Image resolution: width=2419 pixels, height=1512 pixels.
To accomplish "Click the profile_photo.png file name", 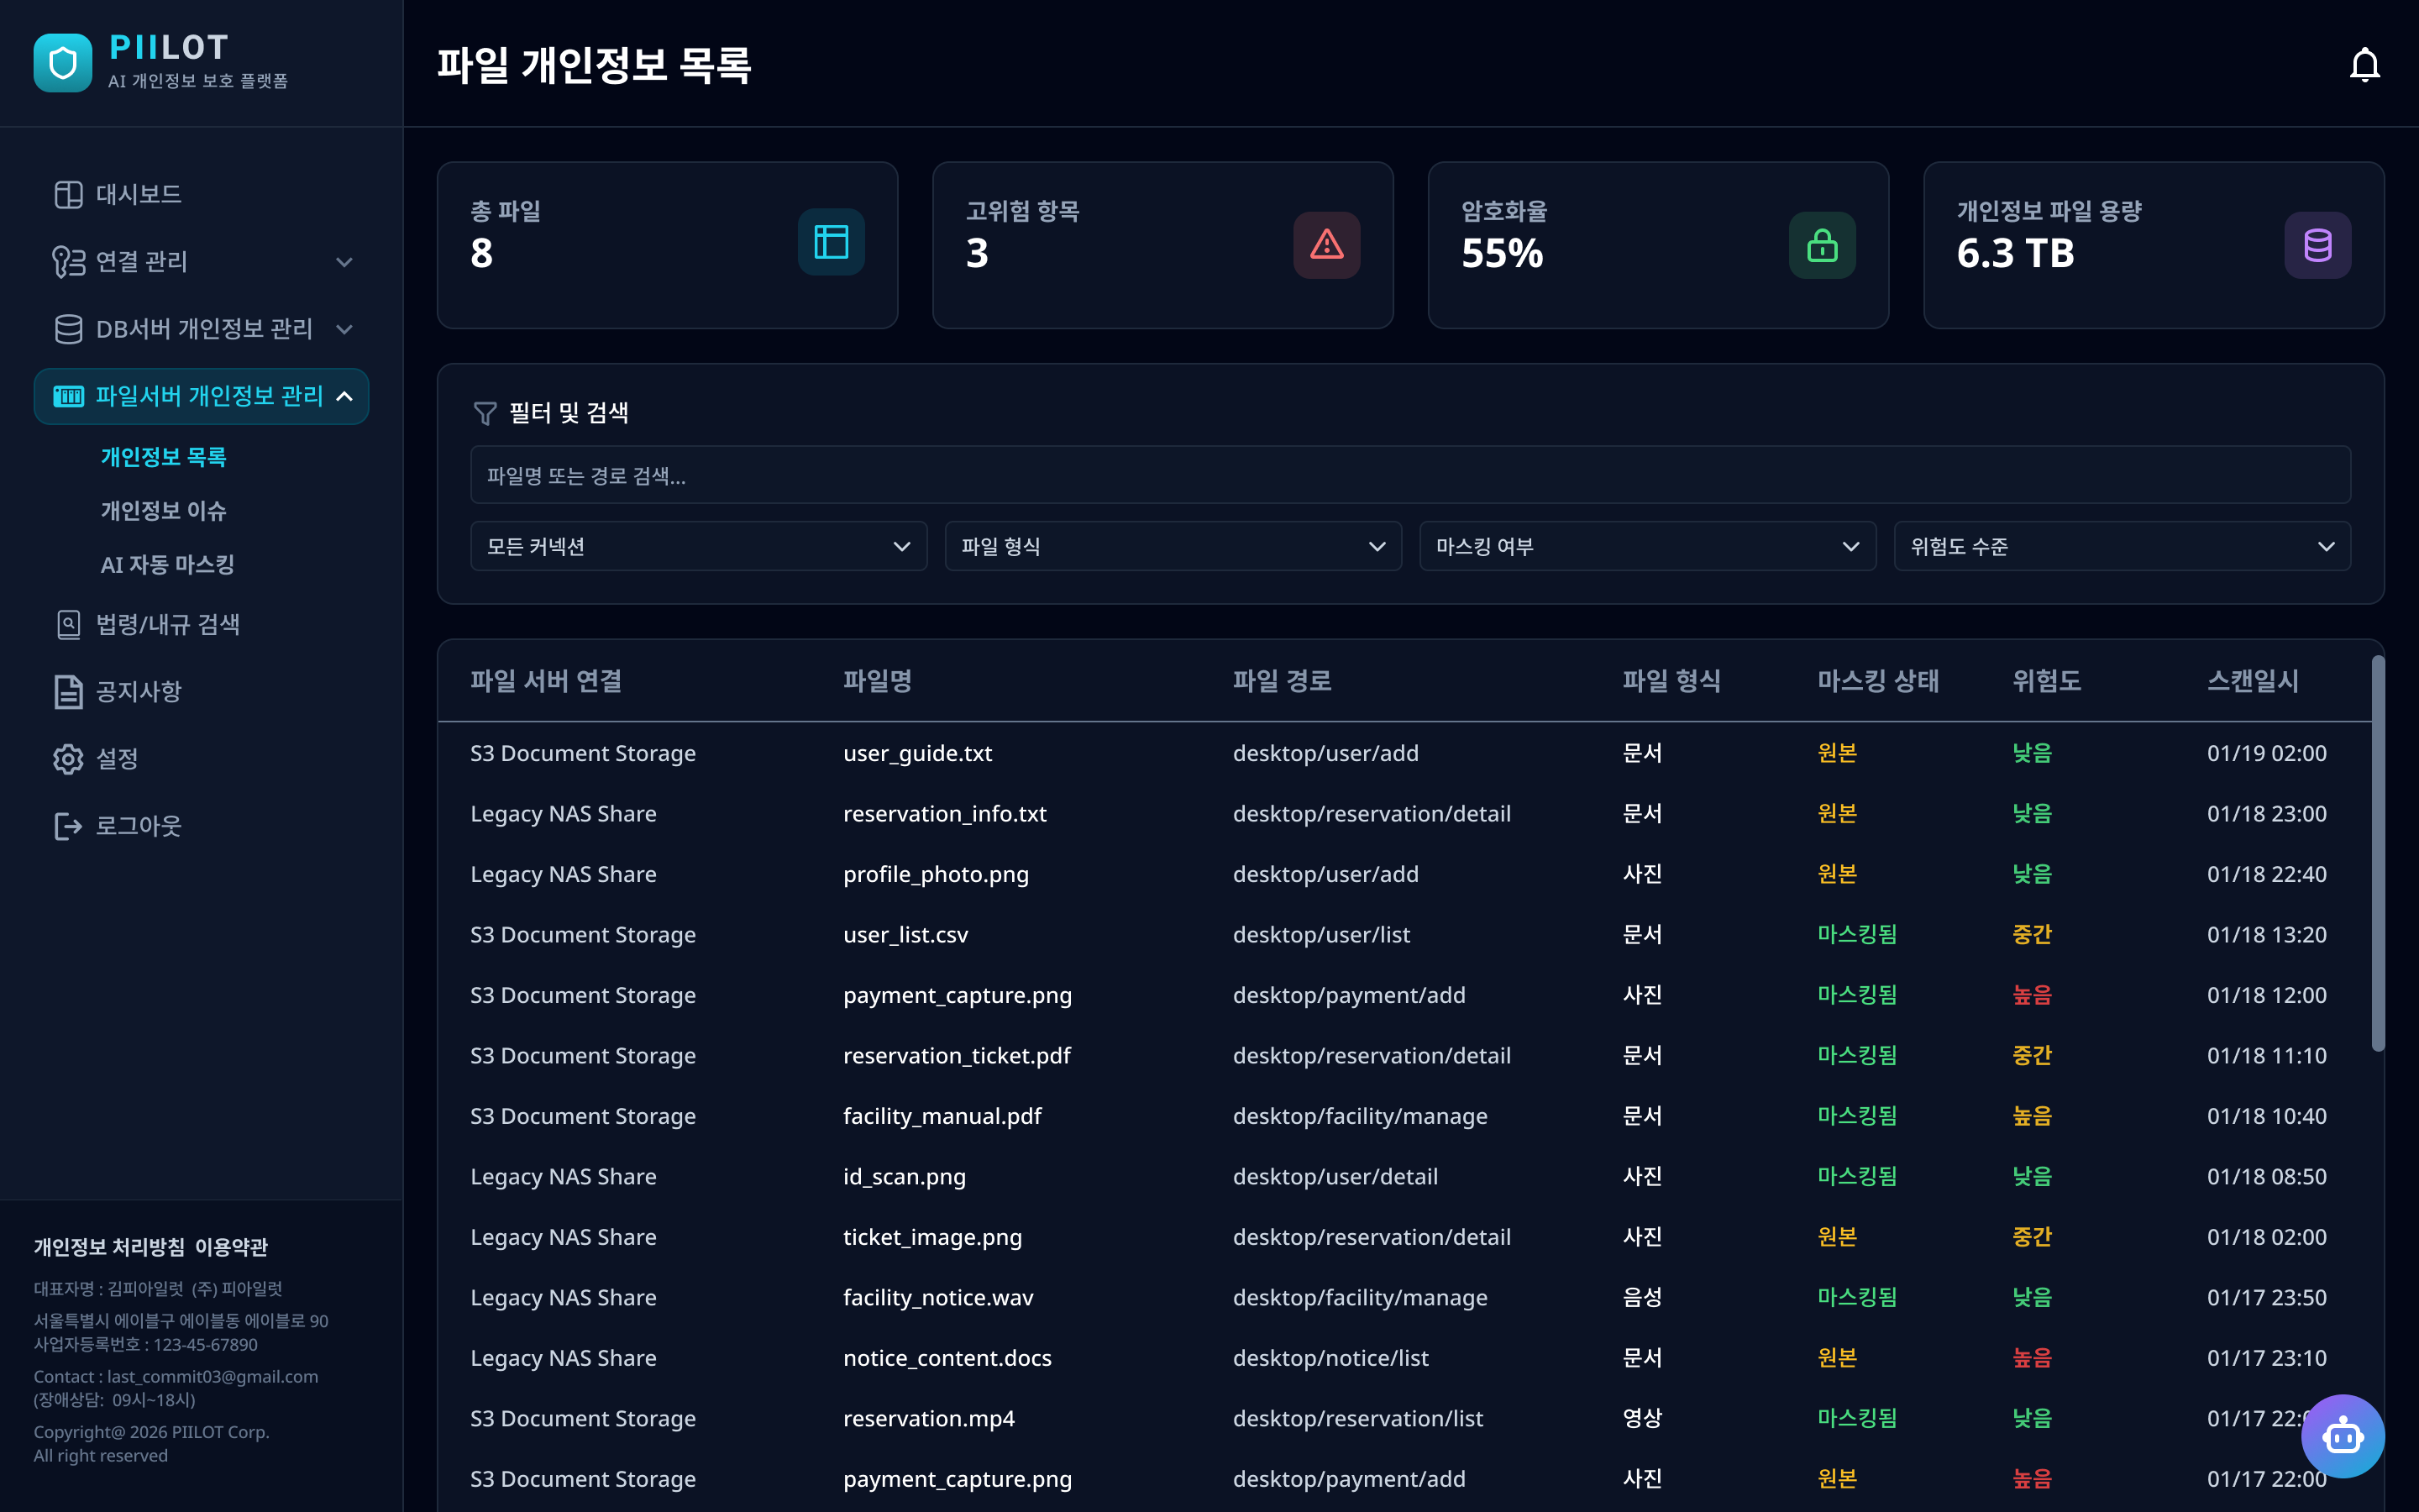I will point(936,874).
